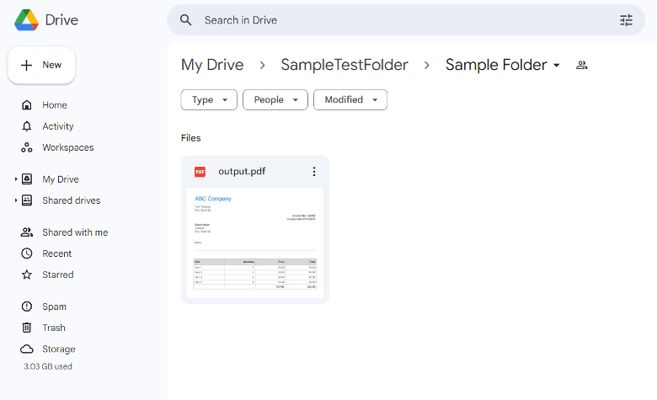Select Home in the sidebar menu
657x400 pixels.
pos(54,105)
